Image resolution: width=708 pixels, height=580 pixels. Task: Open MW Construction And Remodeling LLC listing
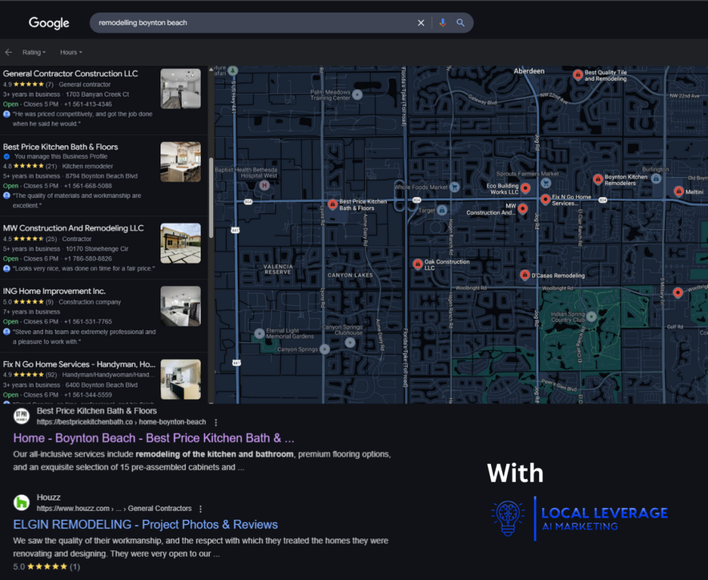click(73, 228)
